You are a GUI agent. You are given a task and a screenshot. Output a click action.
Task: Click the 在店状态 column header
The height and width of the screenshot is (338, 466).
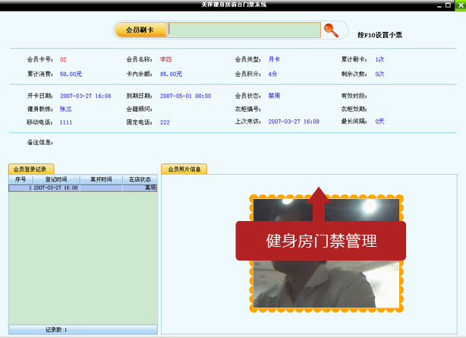click(140, 179)
